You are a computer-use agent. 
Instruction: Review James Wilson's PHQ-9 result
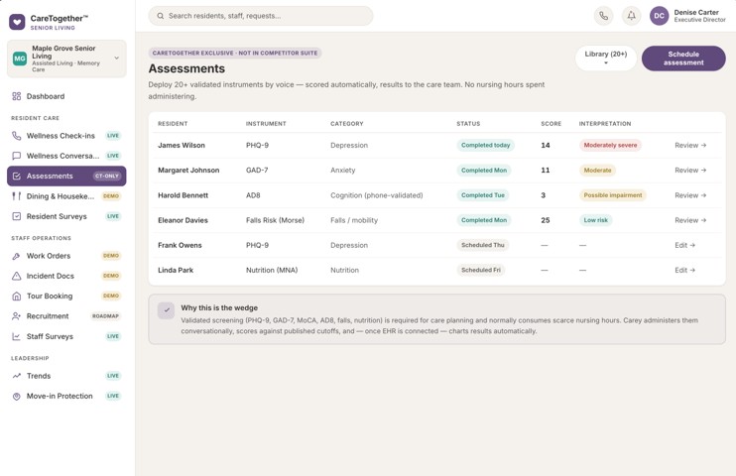click(690, 146)
